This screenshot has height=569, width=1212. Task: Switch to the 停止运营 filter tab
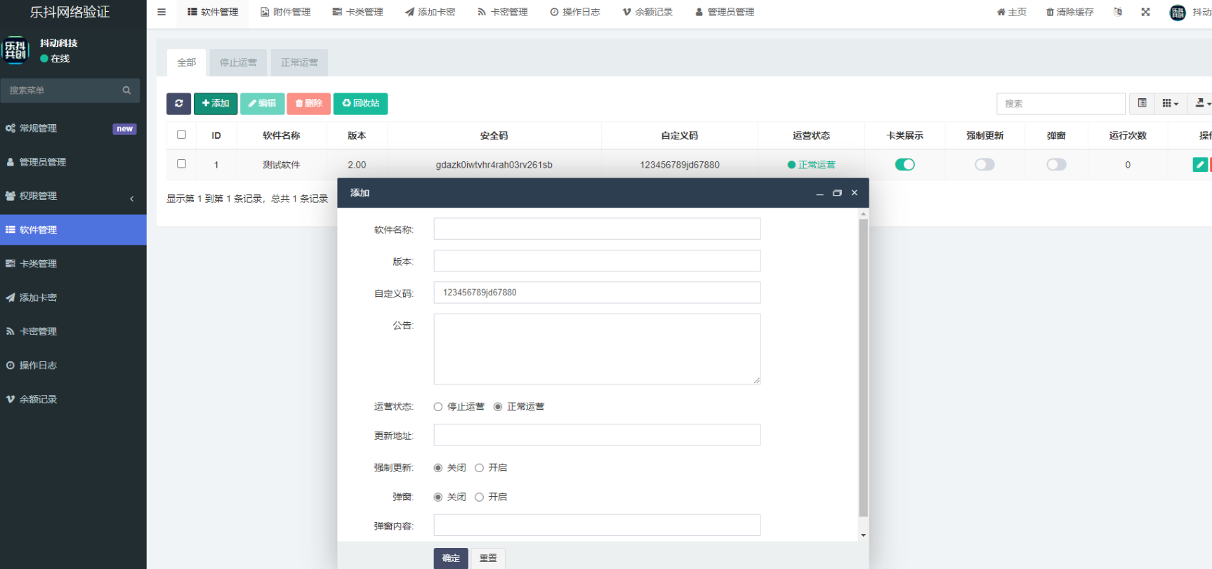(238, 62)
